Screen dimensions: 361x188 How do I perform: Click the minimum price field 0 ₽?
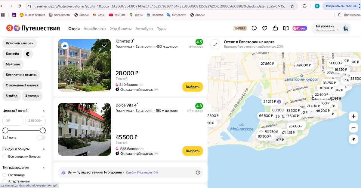tap(13, 121)
